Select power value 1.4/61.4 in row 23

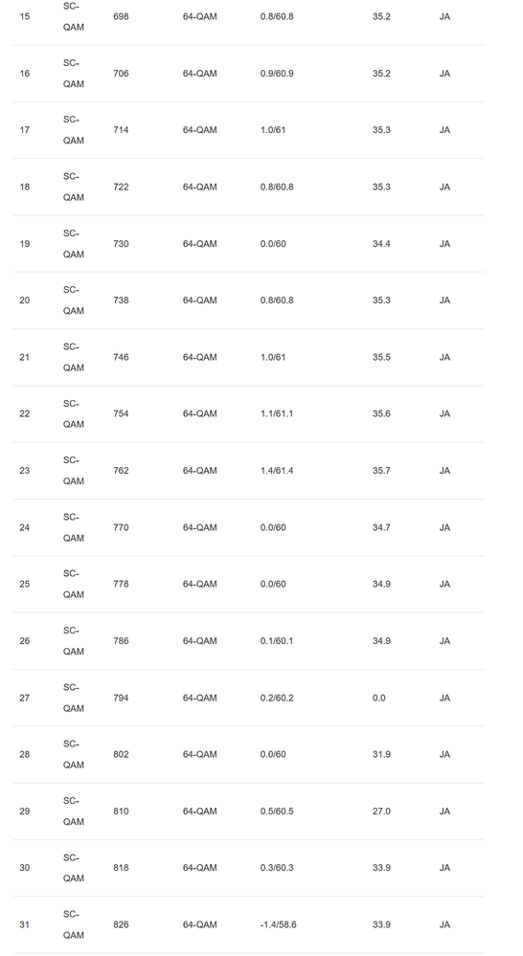(x=277, y=471)
